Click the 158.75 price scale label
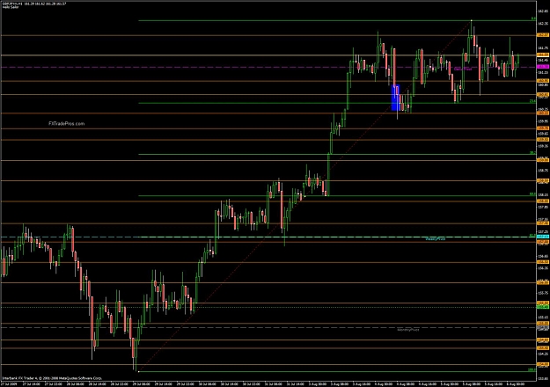The height and width of the screenshot is (387, 550). pyautogui.click(x=543, y=171)
